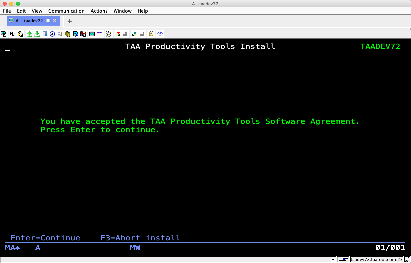
Task: Open the Window menu
Action: (122, 11)
